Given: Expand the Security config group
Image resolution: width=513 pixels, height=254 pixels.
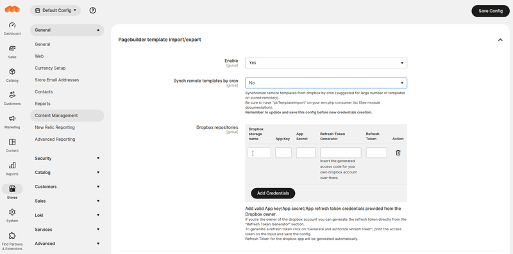Looking at the screenshot, I should pyautogui.click(x=67, y=158).
